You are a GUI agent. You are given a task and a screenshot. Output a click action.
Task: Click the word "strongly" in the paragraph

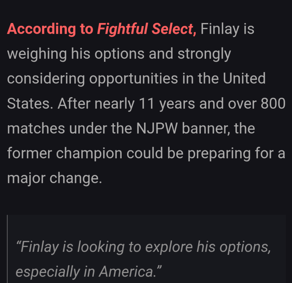tap(204, 54)
